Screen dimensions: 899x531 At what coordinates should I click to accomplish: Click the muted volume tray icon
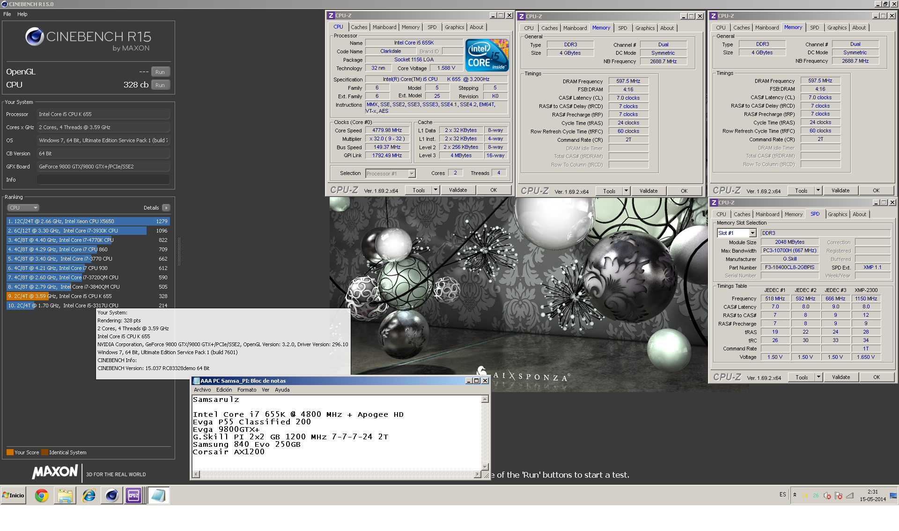[x=827, y=496]
